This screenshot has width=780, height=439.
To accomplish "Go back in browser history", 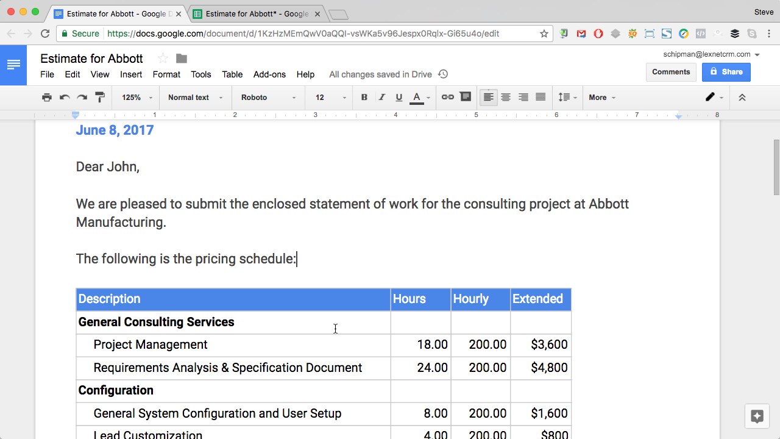I will pos(11,34).
